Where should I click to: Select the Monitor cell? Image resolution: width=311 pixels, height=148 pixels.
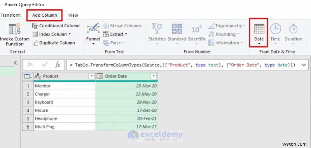click(65, 86)
